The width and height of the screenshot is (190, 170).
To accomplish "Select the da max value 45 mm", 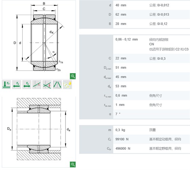I will click(x=121, y=77).
